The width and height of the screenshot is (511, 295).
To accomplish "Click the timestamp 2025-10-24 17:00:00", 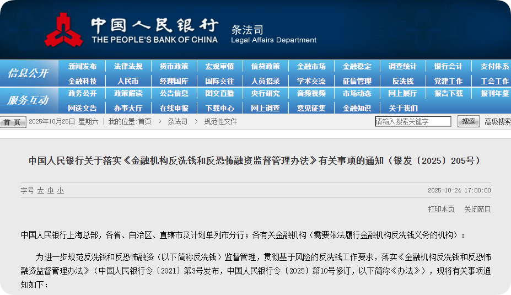I will 459,190.
